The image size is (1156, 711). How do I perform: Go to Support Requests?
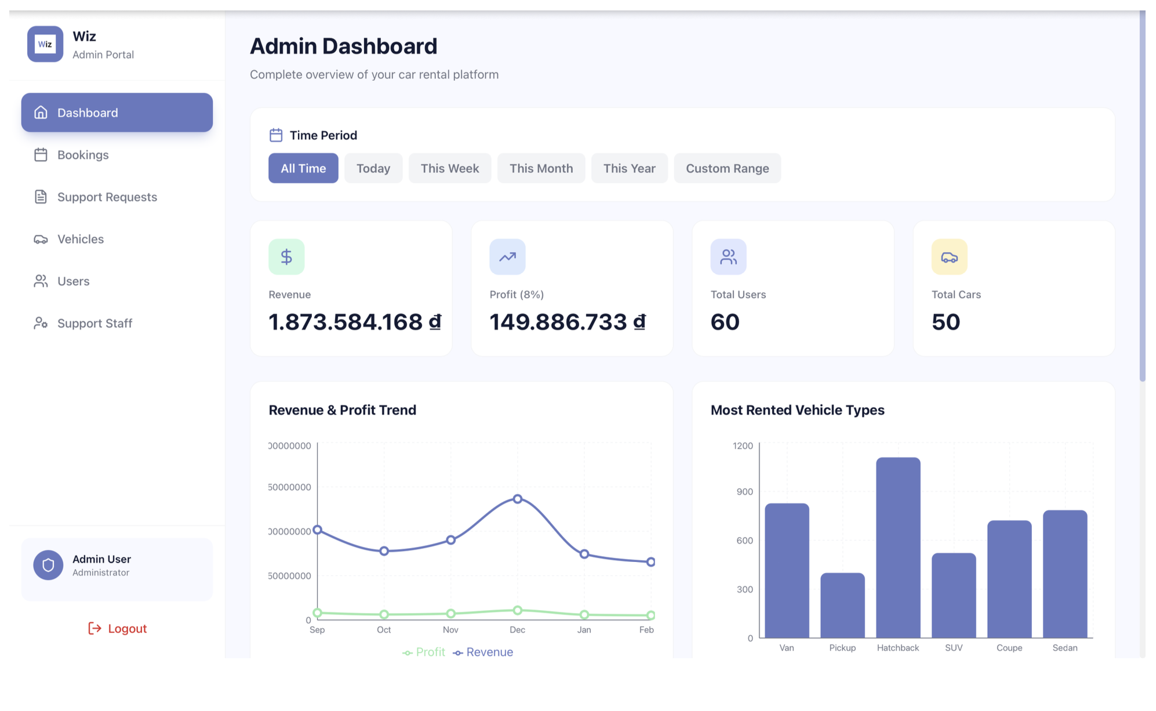click(x=117, y=197)
